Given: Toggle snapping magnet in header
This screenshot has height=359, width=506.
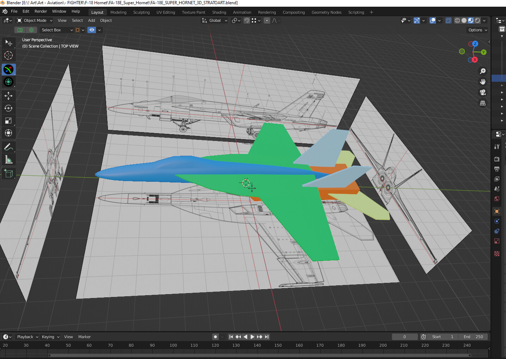Looking at the screenshot, I should click(247, 20).
